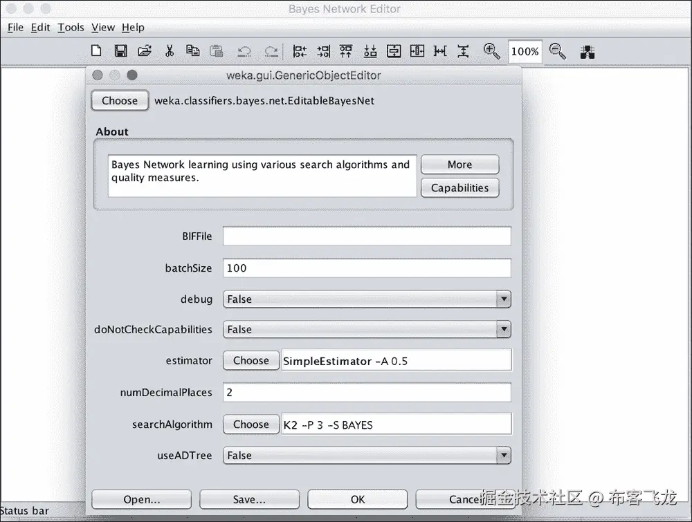This screenshot has height=522, width=692.
Task: Edit the batchSize input field
Action: 366,268
